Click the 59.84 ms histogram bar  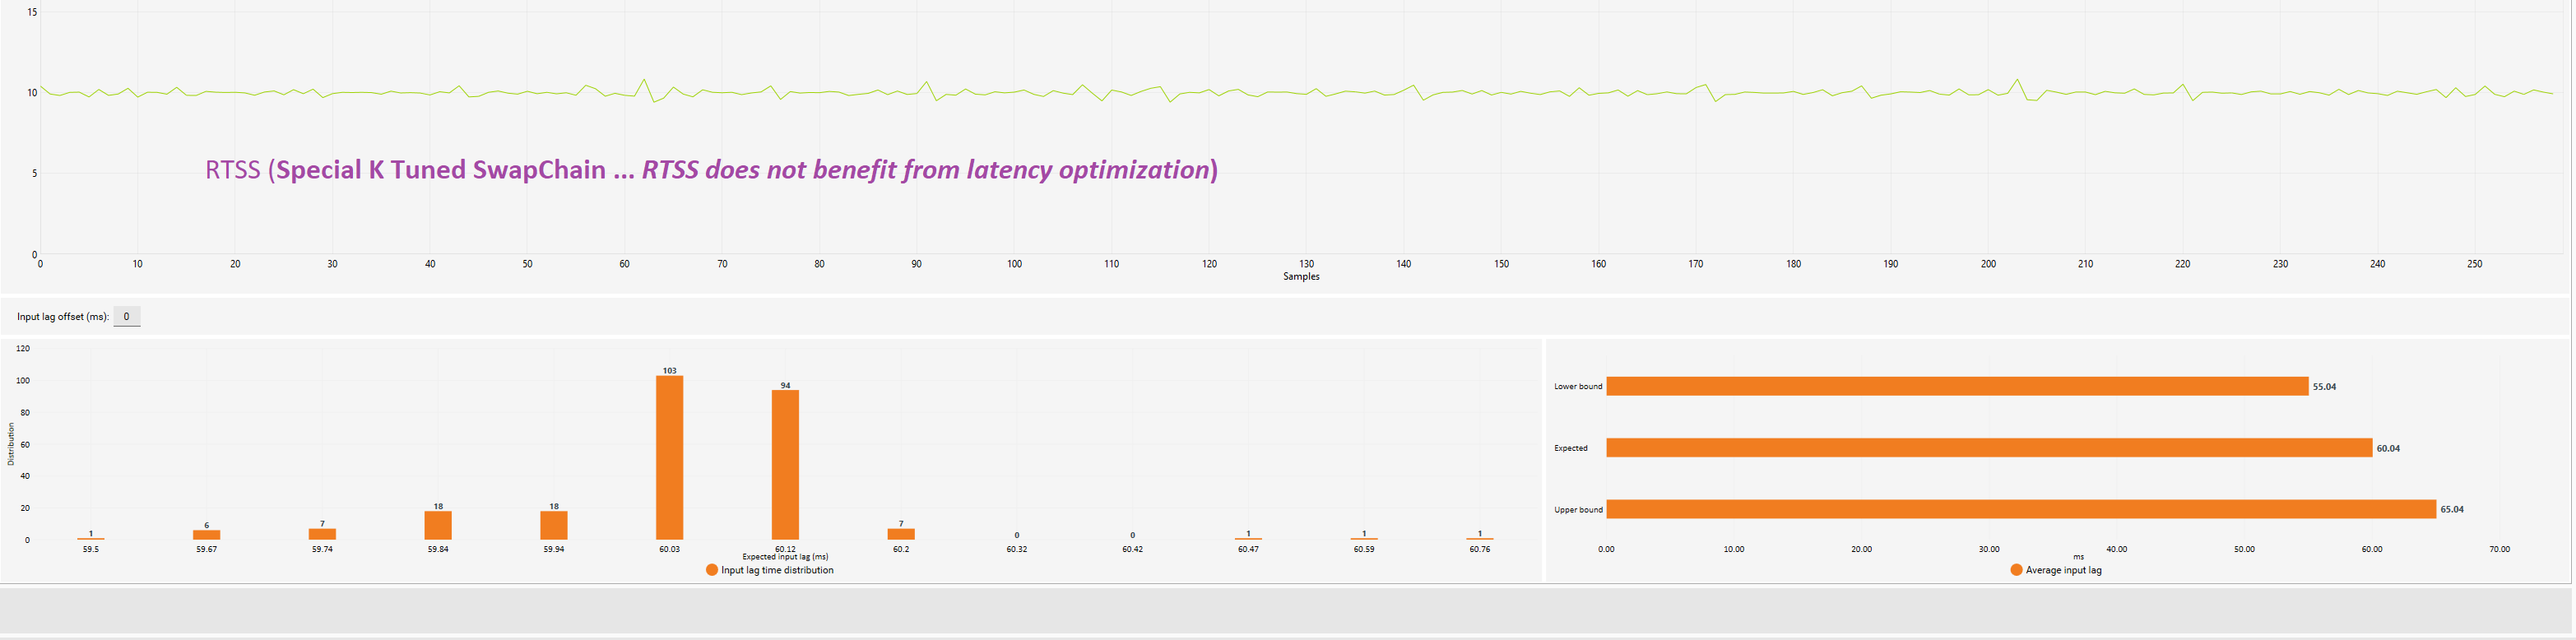click(x=438, y=526)
